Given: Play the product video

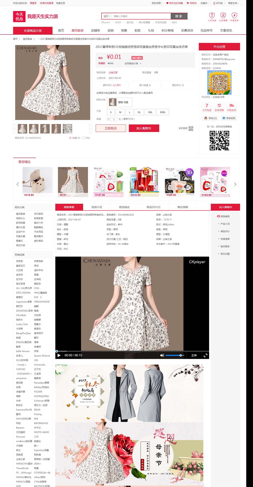Looking at the screenshot, I should click(x=59, y=355).
